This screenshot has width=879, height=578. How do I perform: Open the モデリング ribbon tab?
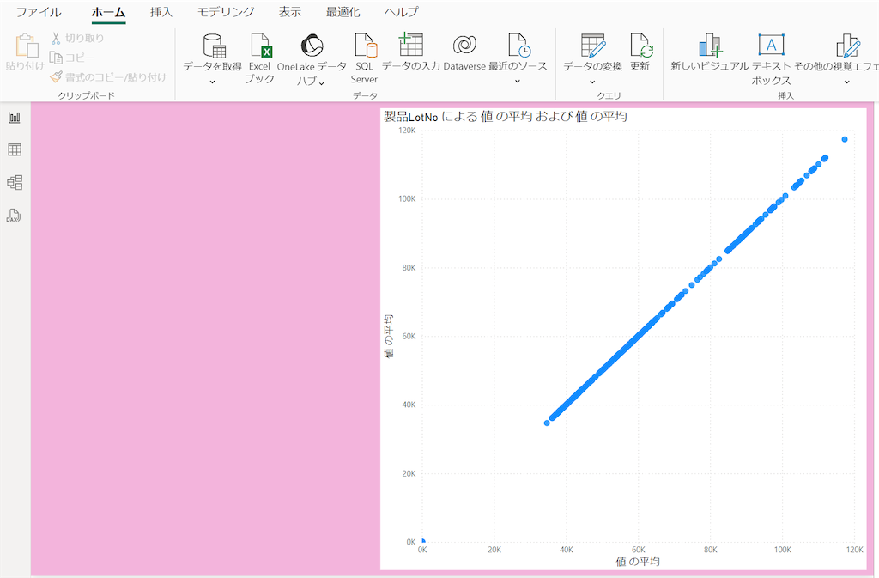click(226, 12)
